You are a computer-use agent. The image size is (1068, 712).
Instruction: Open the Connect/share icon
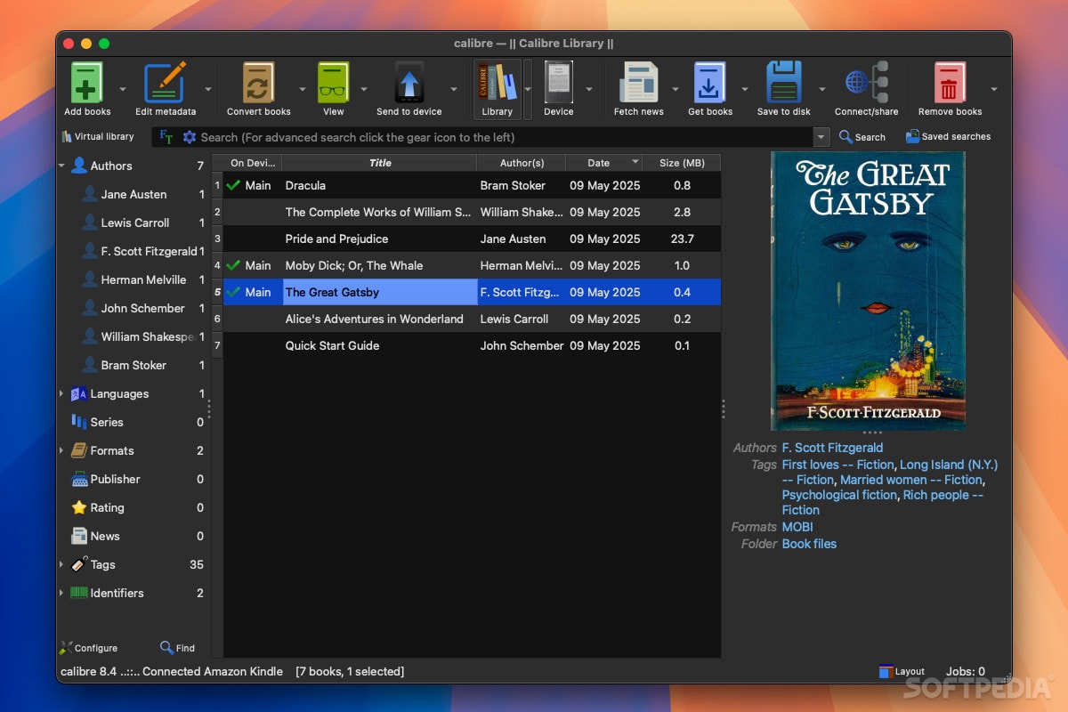[866, 84]
